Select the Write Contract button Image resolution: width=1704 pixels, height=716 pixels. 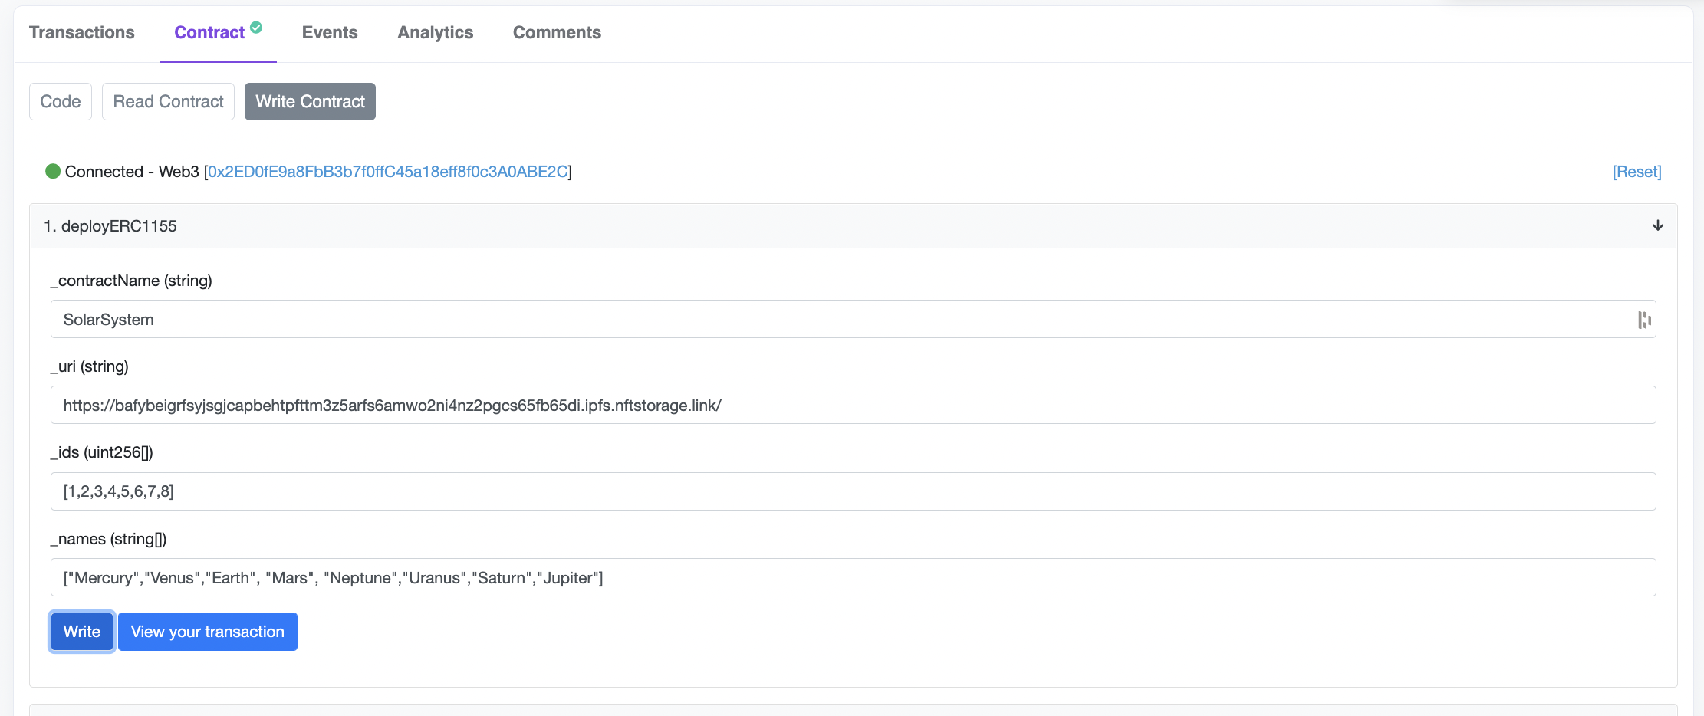(x=310, y=101)
